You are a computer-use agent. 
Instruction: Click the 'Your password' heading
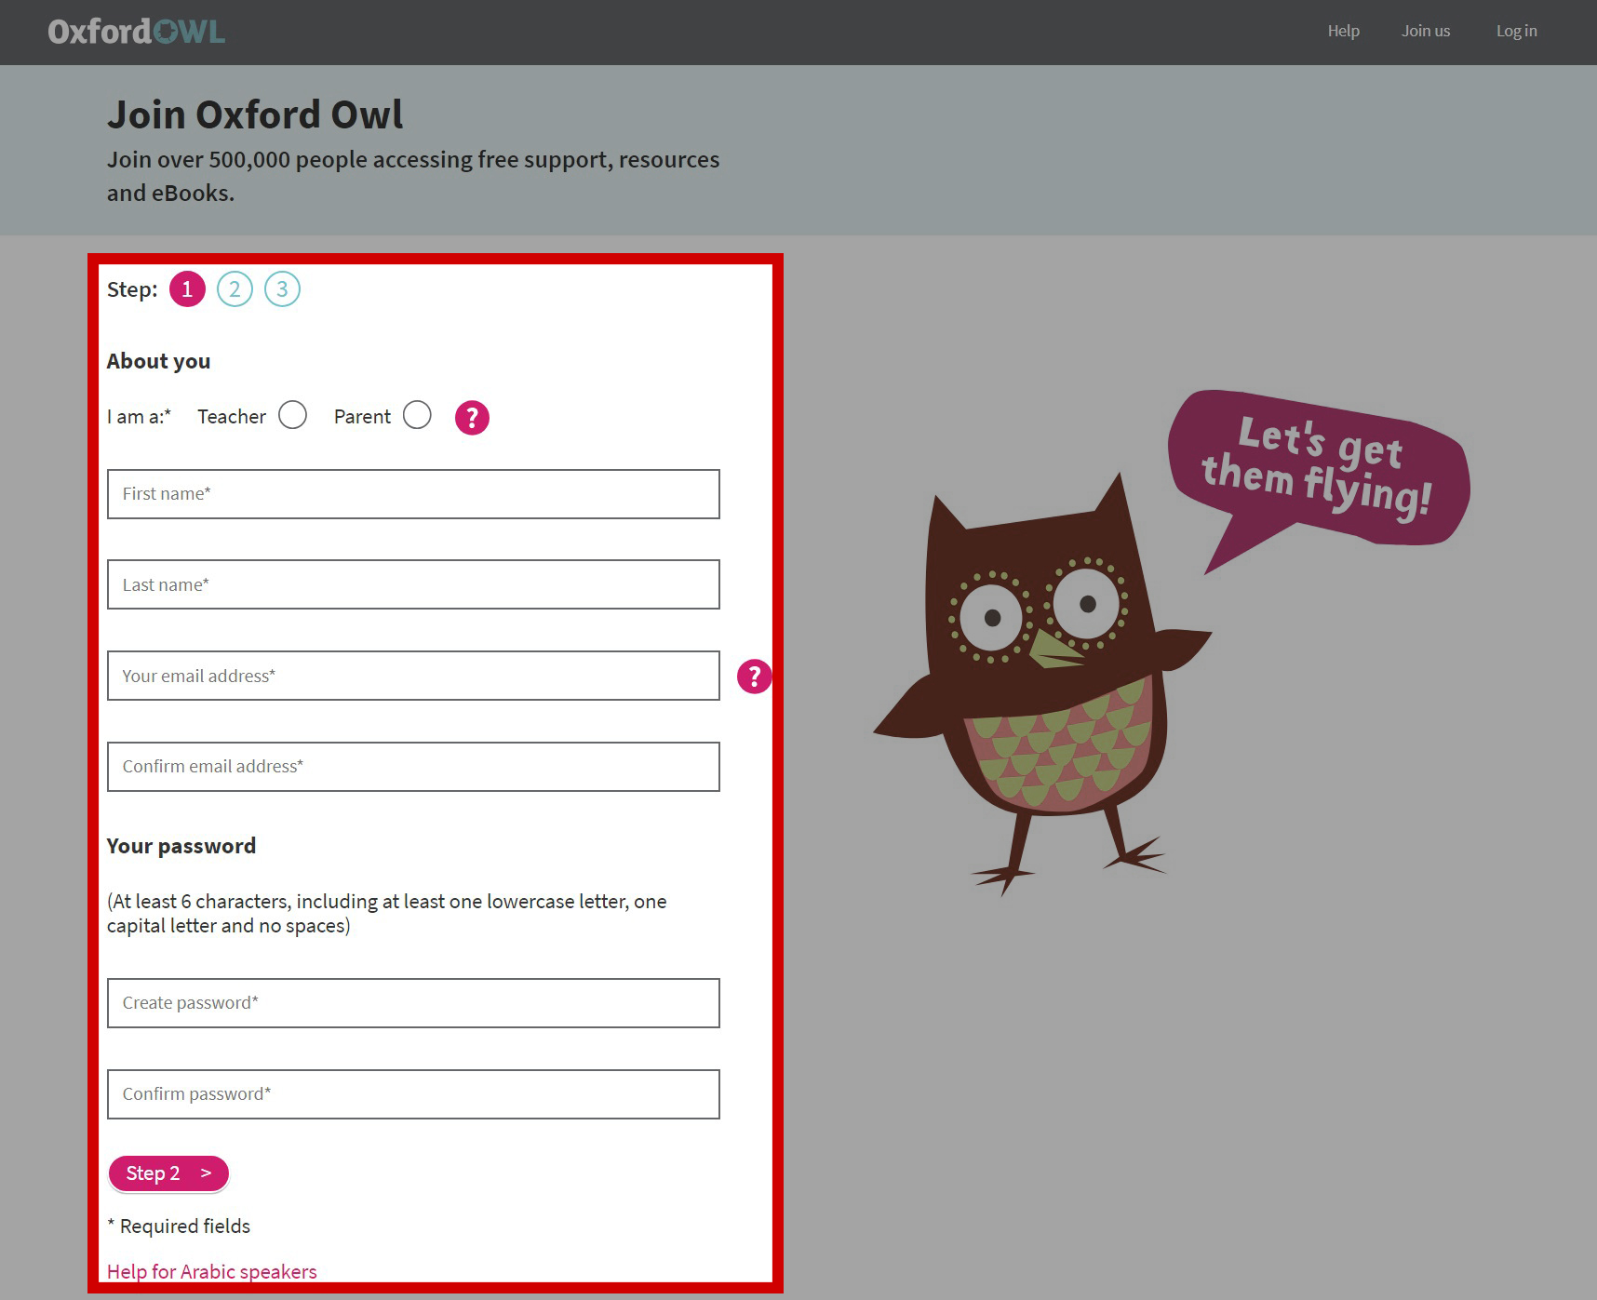181,846
